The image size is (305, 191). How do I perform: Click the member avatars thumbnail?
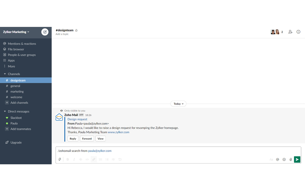pyautogui.click(x=275, y=32)
